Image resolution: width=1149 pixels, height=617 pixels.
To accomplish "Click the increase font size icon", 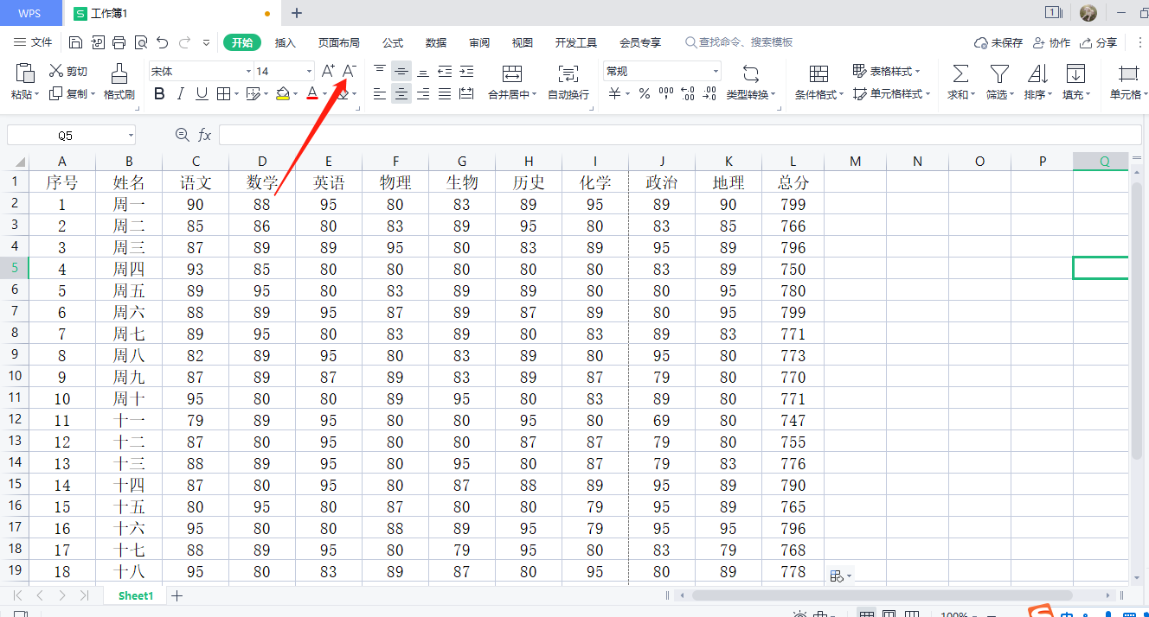I will 328,71.
